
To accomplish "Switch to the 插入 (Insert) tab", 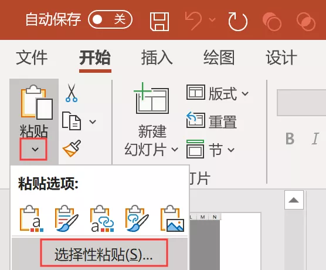I will point(157,58).
